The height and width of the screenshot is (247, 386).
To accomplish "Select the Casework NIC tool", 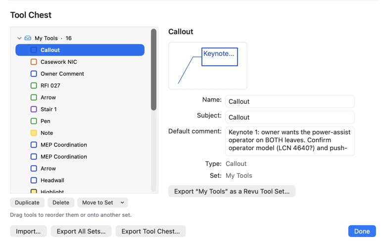I will (80, 62).
